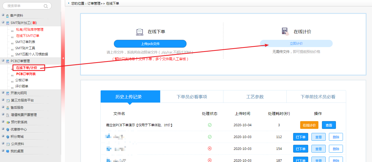This screenshot has width=372, height=162.
Task: Click the 预付款系统 coins icon
Action: click(8, 122)
